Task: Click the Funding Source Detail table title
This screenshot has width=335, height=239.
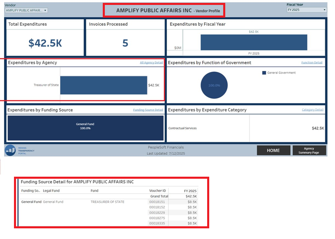Action: tap(77, 182)
